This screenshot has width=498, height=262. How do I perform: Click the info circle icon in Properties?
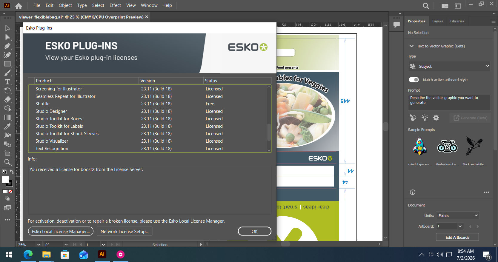point(413,192)
